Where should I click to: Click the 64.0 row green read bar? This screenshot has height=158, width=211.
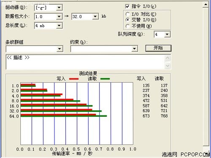(x=64, y=116)
